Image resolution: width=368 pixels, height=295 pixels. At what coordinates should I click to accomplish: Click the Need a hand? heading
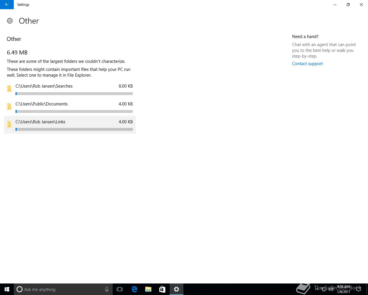point(305,37)
